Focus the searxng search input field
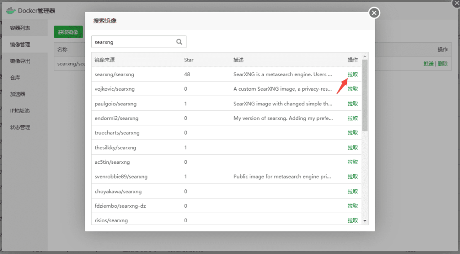 coord(138,42)
